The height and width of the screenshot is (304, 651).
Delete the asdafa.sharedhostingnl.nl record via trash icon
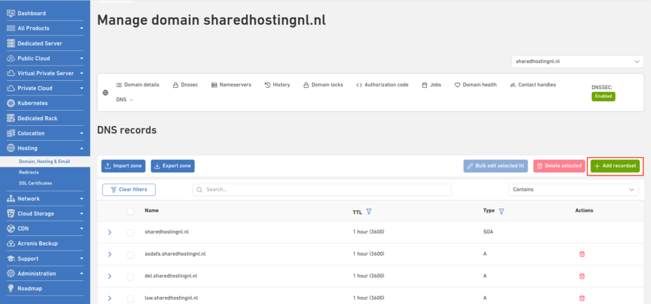click(x=582, y=254)
